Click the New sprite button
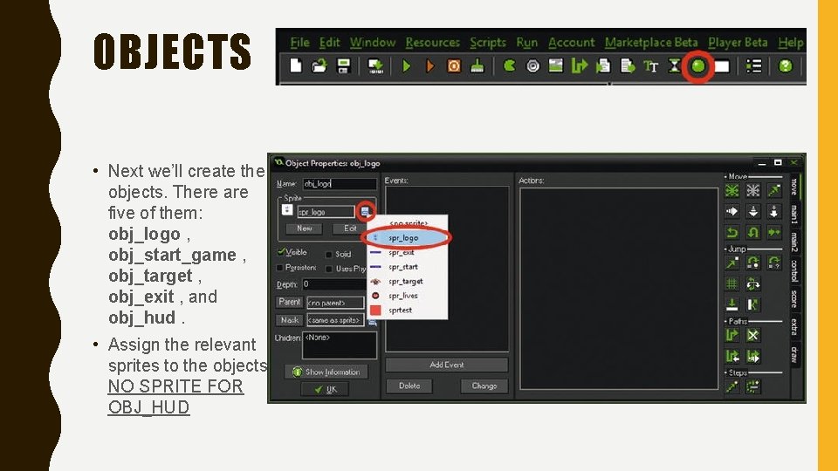 [304, 229]
